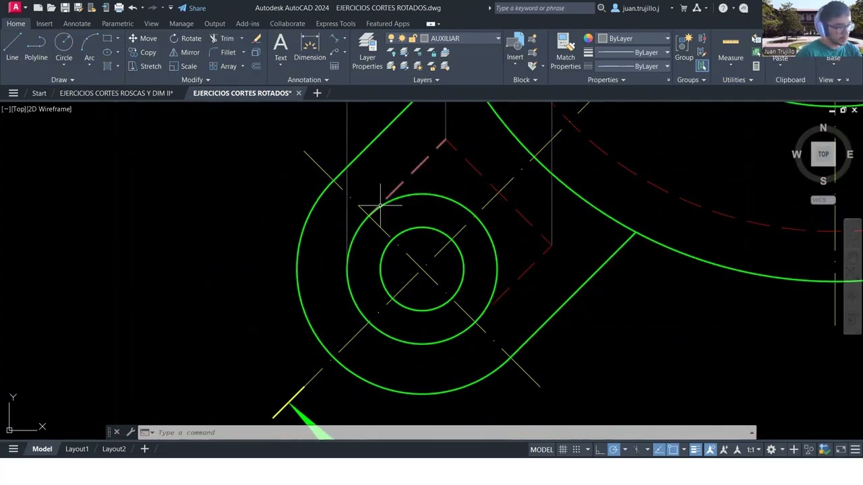Screen dimensions: 863x485
Task: Open the ByLayer object color swatch
Action: pyautogui.click(x=634, y=38)
